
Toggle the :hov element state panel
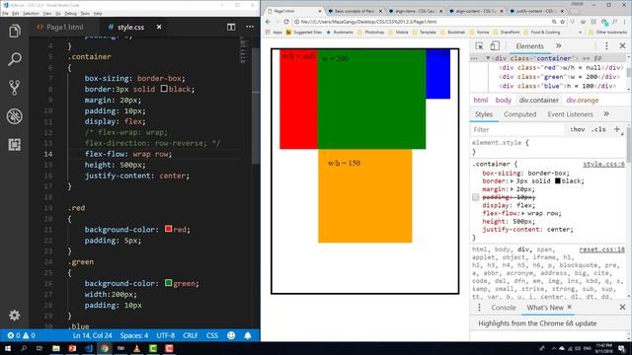577,129
